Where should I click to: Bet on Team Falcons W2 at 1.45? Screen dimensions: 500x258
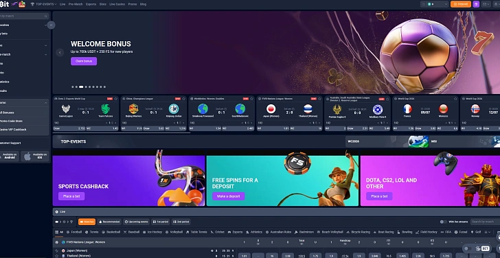[x=102, y=128]
